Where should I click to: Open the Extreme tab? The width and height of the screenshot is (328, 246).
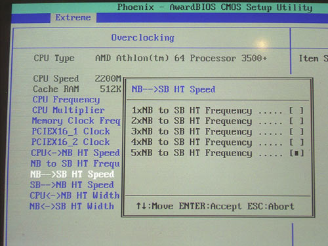tap(73, 18)
